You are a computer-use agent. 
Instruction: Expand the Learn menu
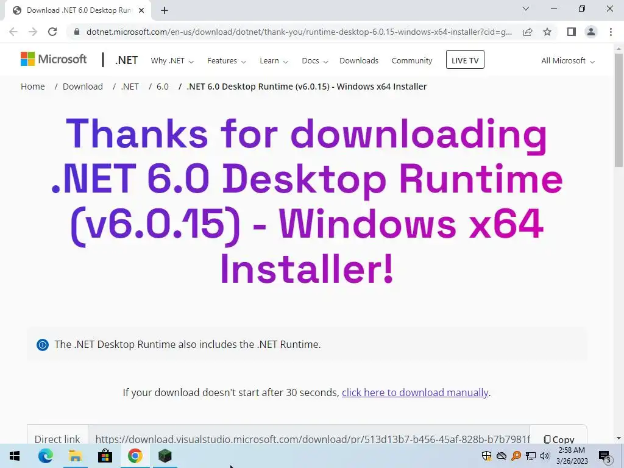[274, 61]
